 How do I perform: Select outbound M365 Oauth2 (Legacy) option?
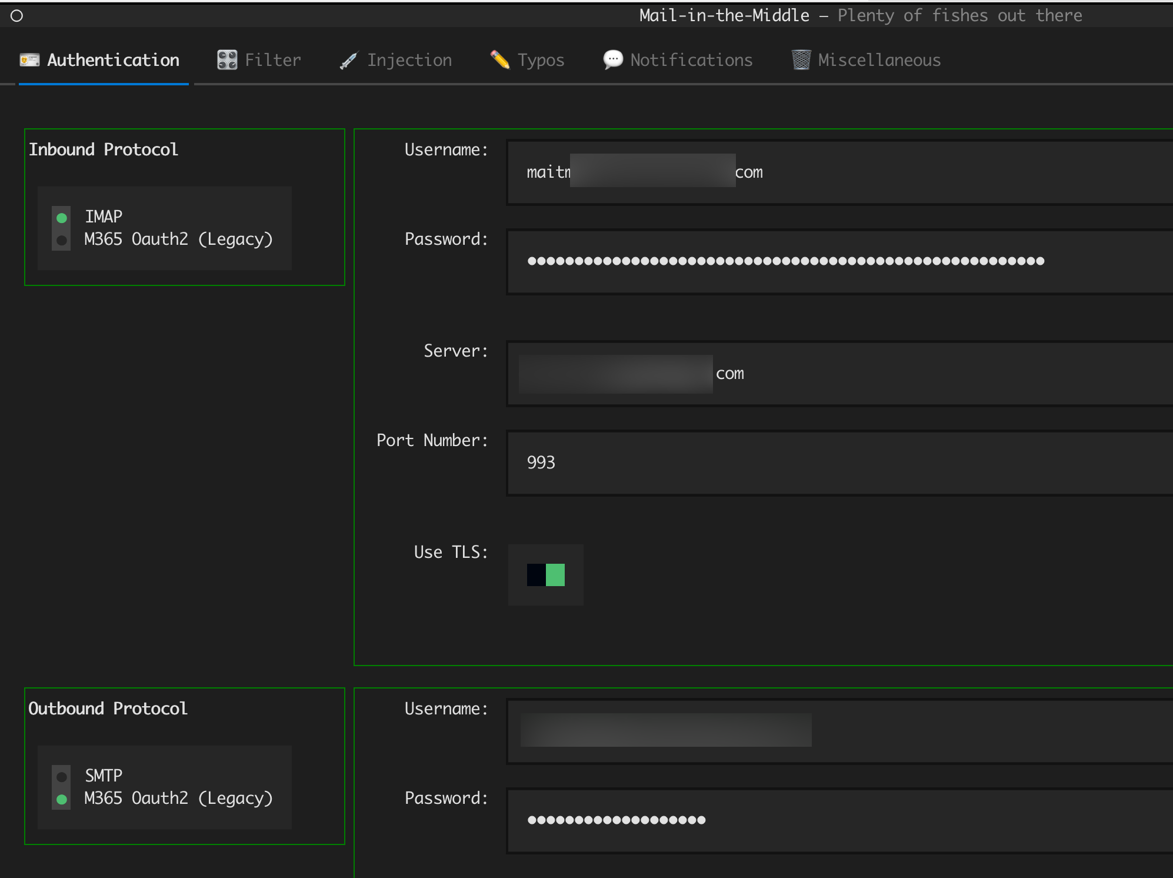click(x=62, y=799)
